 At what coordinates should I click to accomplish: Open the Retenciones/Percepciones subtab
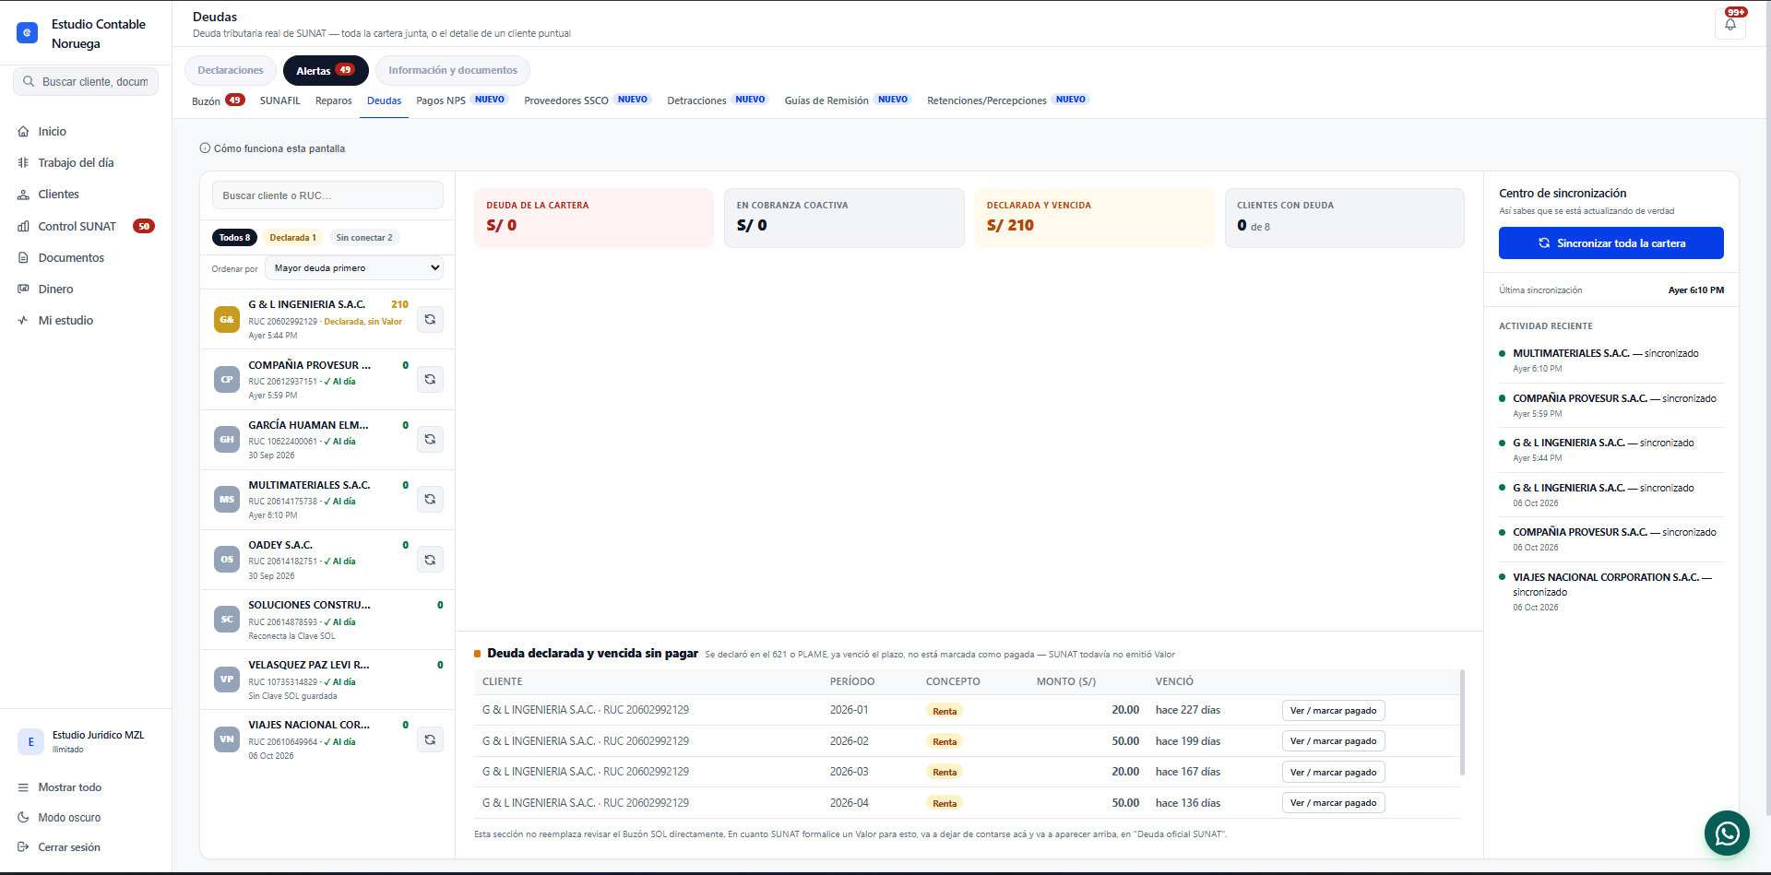point(1008,101)
